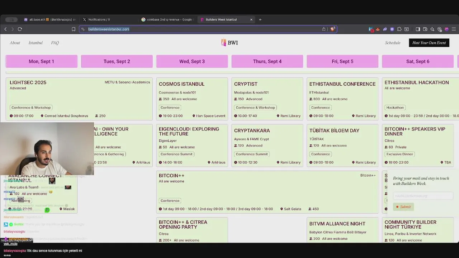Open the site settings icon in the address bar

pyautogui.click(x=83, y=29)
